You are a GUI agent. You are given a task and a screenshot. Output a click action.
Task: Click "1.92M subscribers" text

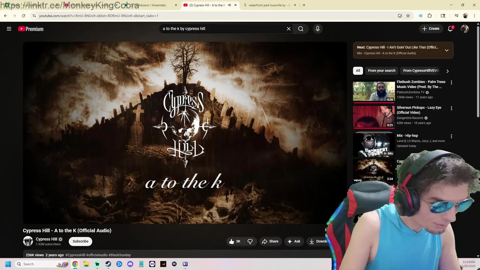(x=48, y=244)
